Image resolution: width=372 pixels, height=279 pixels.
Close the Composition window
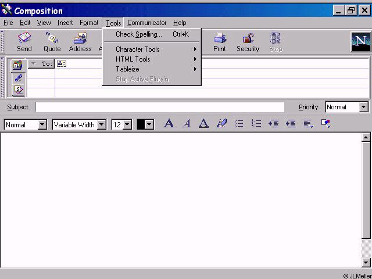(364, 10)
